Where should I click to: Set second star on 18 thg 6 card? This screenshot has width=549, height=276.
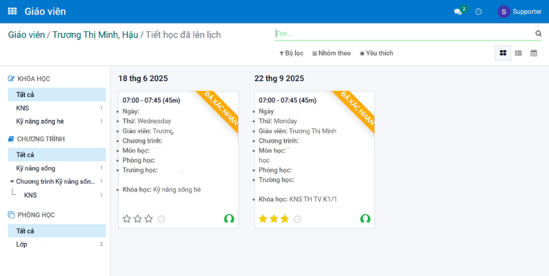tap(138, 219)
